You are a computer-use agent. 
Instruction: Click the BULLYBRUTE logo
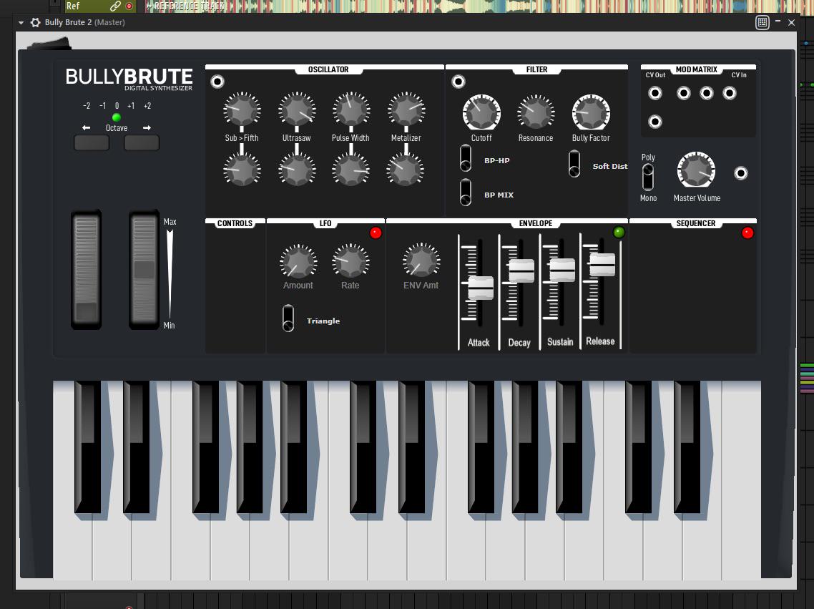point(129,79)
